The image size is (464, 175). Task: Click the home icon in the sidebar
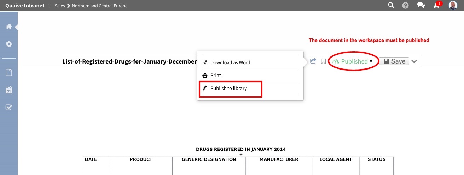point(9,27)
